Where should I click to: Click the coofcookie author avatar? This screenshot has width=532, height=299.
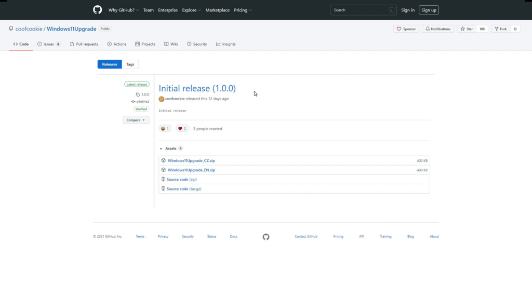162,99
